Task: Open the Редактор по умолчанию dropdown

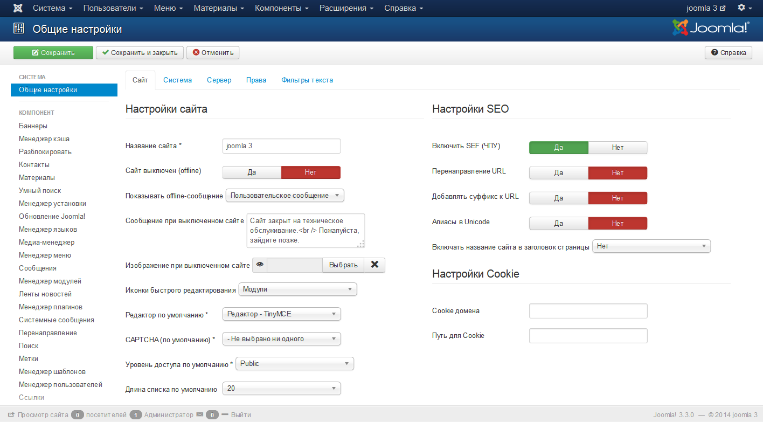Action: pyautogui.click(x=281, y=314)
